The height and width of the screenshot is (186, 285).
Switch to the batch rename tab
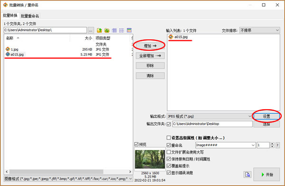30,16
